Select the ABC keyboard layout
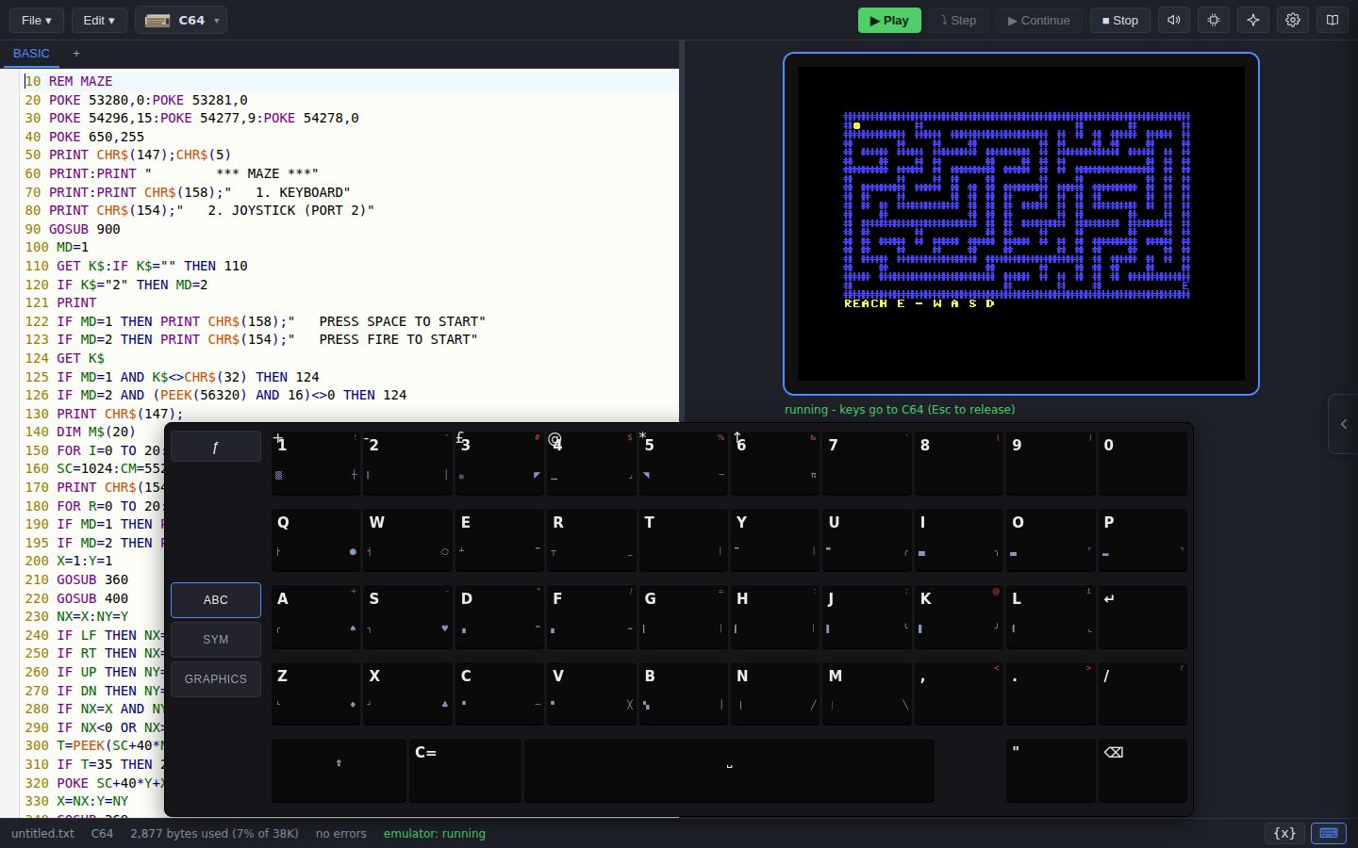This screenshot has height=848, width=1358. tap(216, 600)
